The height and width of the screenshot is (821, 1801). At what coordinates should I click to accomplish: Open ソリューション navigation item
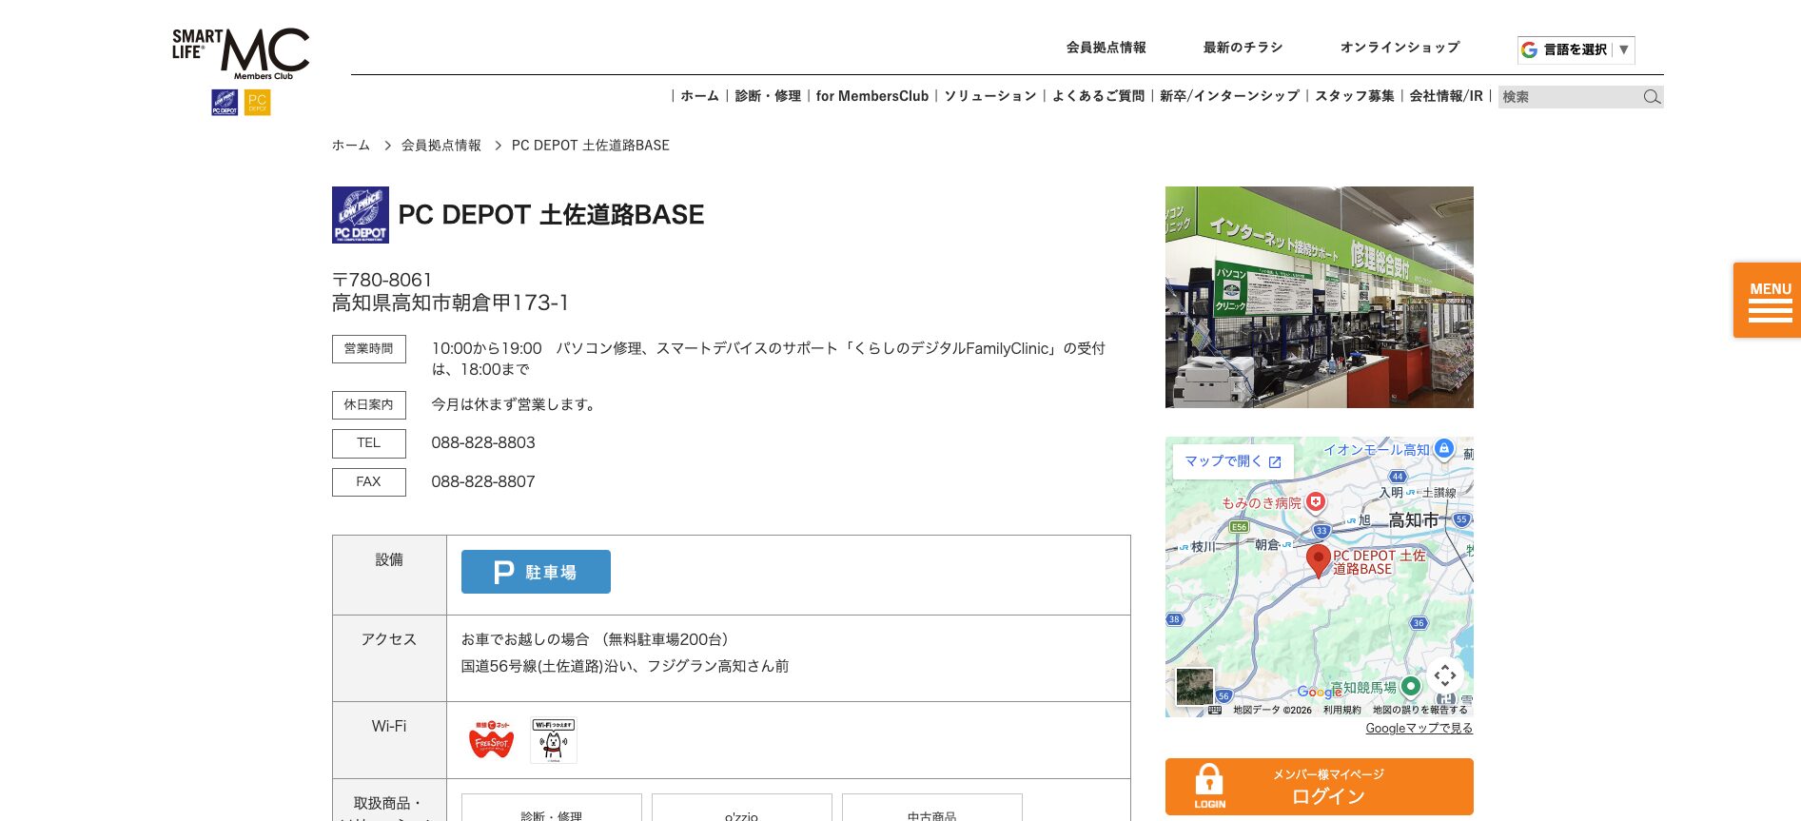click(990, 96)
